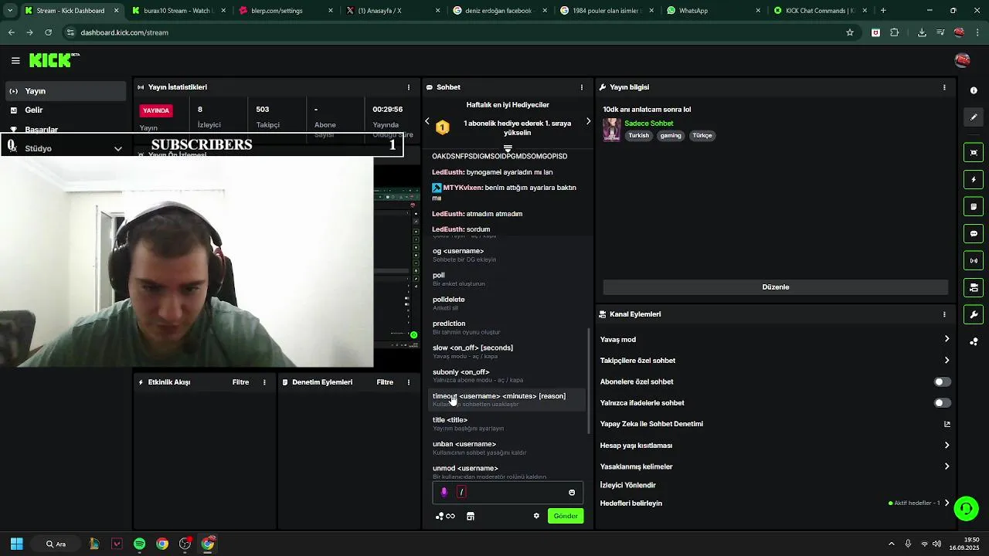
Task: Show next gift leaderboard entry
Action: point(588,121)
